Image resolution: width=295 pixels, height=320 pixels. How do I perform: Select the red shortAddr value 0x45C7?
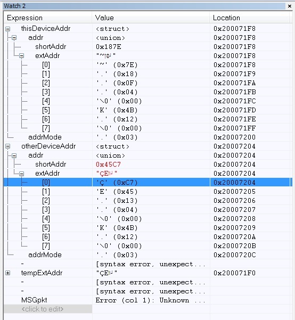[x=109, y=165]
